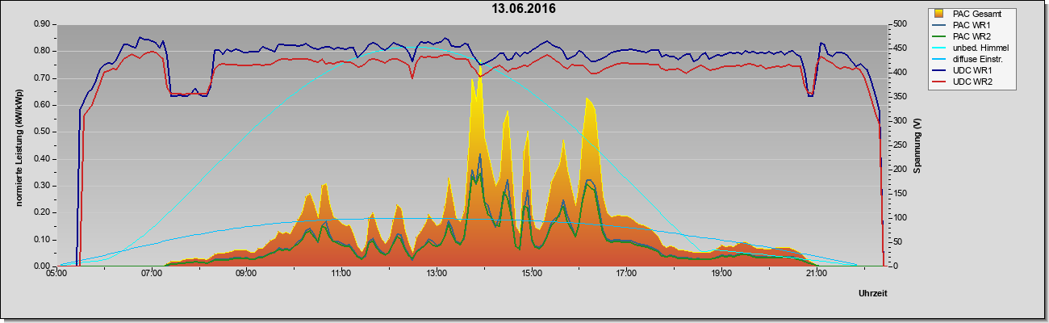Click the 0.30 left axis value
The width and height of the screenshot is (1049, 323).
pyautogui.click(x=41, y=186)
